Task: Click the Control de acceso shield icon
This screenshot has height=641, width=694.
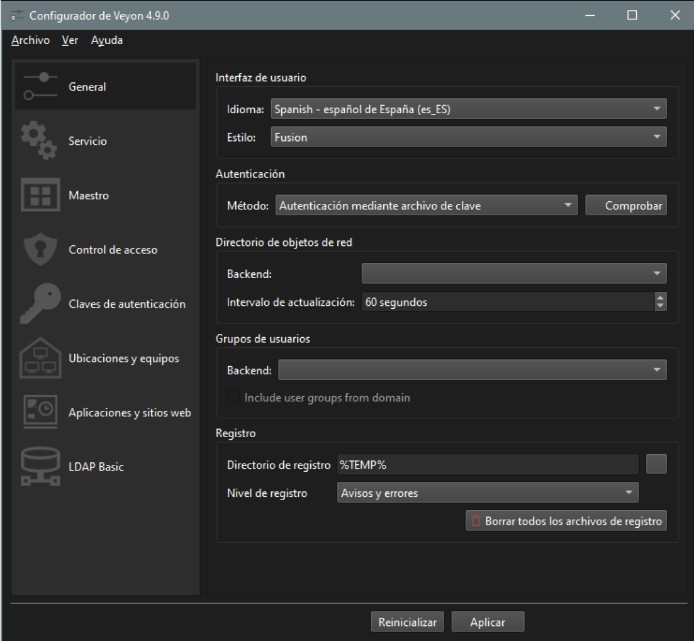Action: pos(40,249)
